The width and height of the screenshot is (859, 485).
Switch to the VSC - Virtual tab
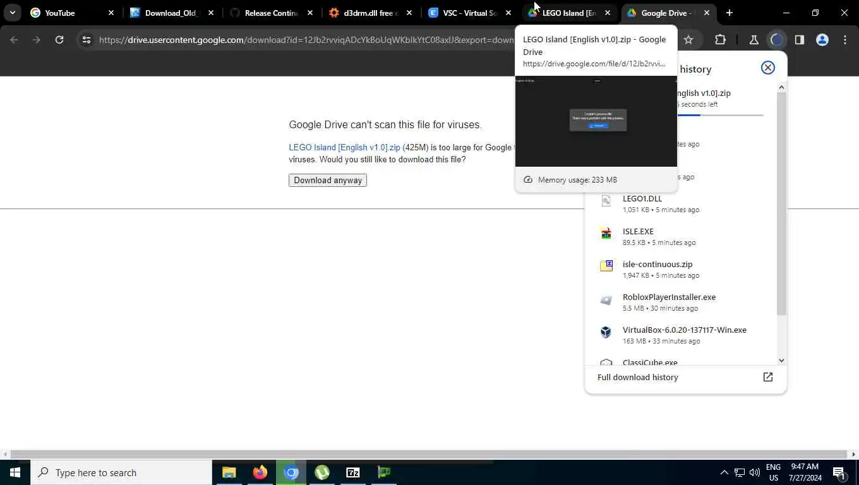470,13
